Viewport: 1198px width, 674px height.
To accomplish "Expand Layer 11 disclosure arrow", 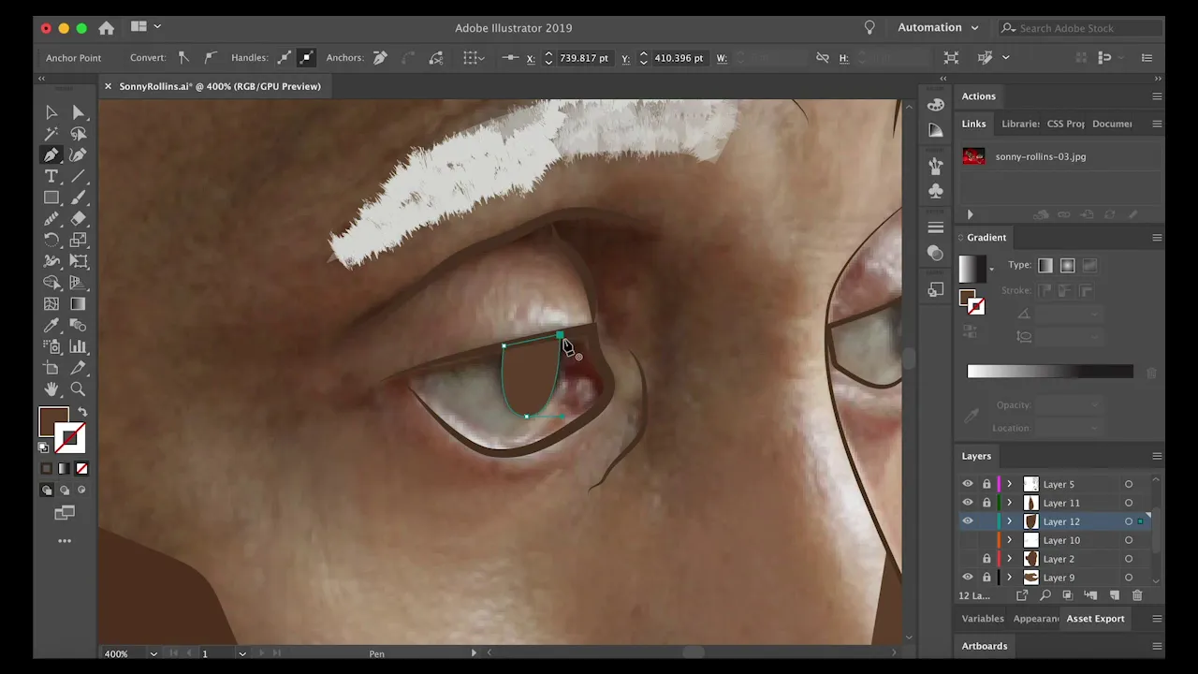I will [1009, 503].
